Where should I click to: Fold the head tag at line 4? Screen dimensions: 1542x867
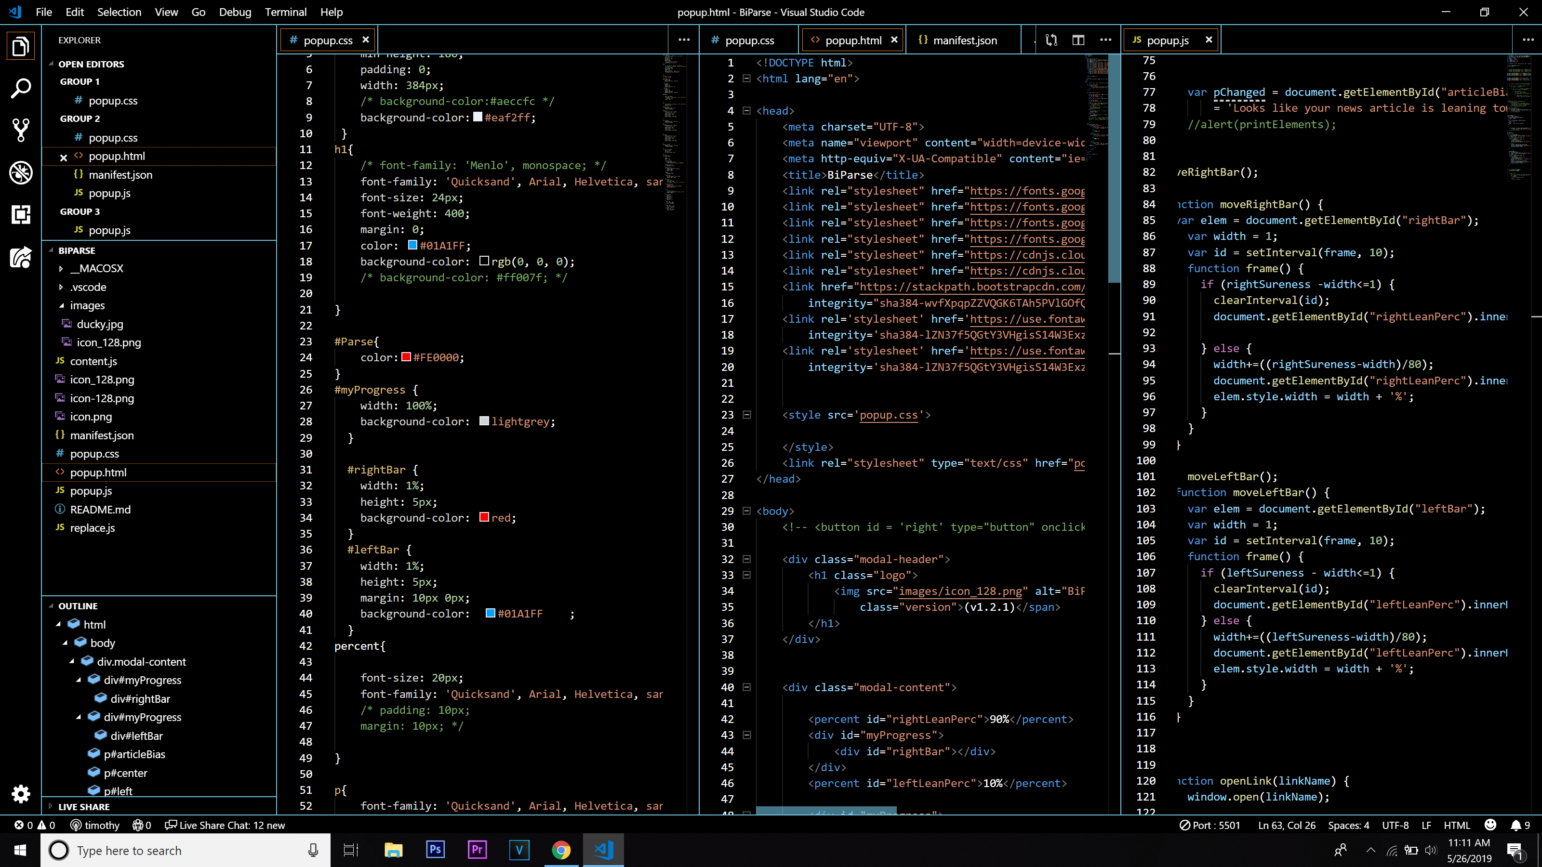(x=746, y=111)
